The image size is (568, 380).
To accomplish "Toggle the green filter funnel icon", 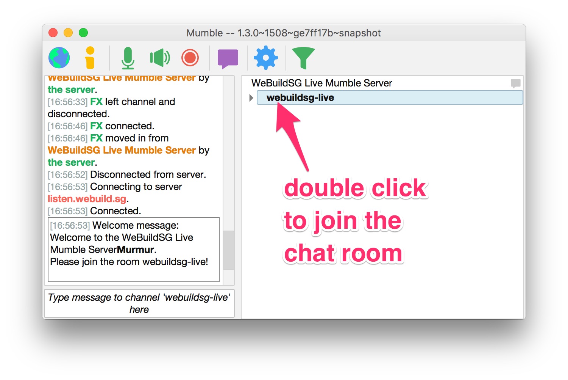I will click(303, 58).
